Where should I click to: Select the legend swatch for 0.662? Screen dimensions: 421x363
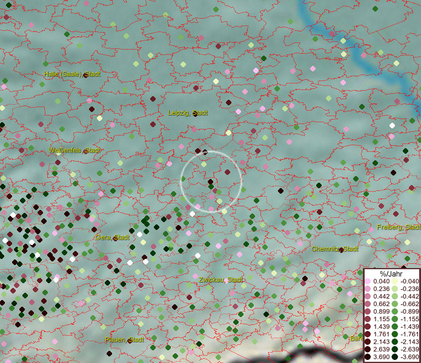(x=368, y=304)
